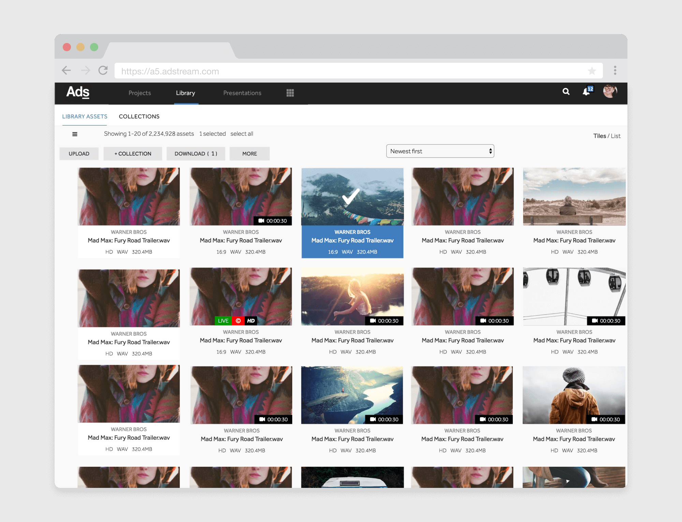Open notifications bell with 12 badge
Screen dimensions: 682x522
click(x=588, y=91)
